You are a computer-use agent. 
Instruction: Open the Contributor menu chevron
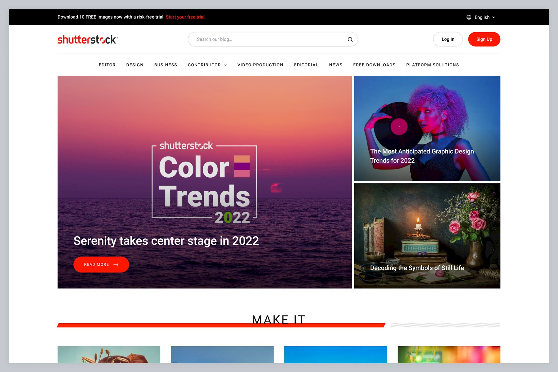tap(225, 65)
